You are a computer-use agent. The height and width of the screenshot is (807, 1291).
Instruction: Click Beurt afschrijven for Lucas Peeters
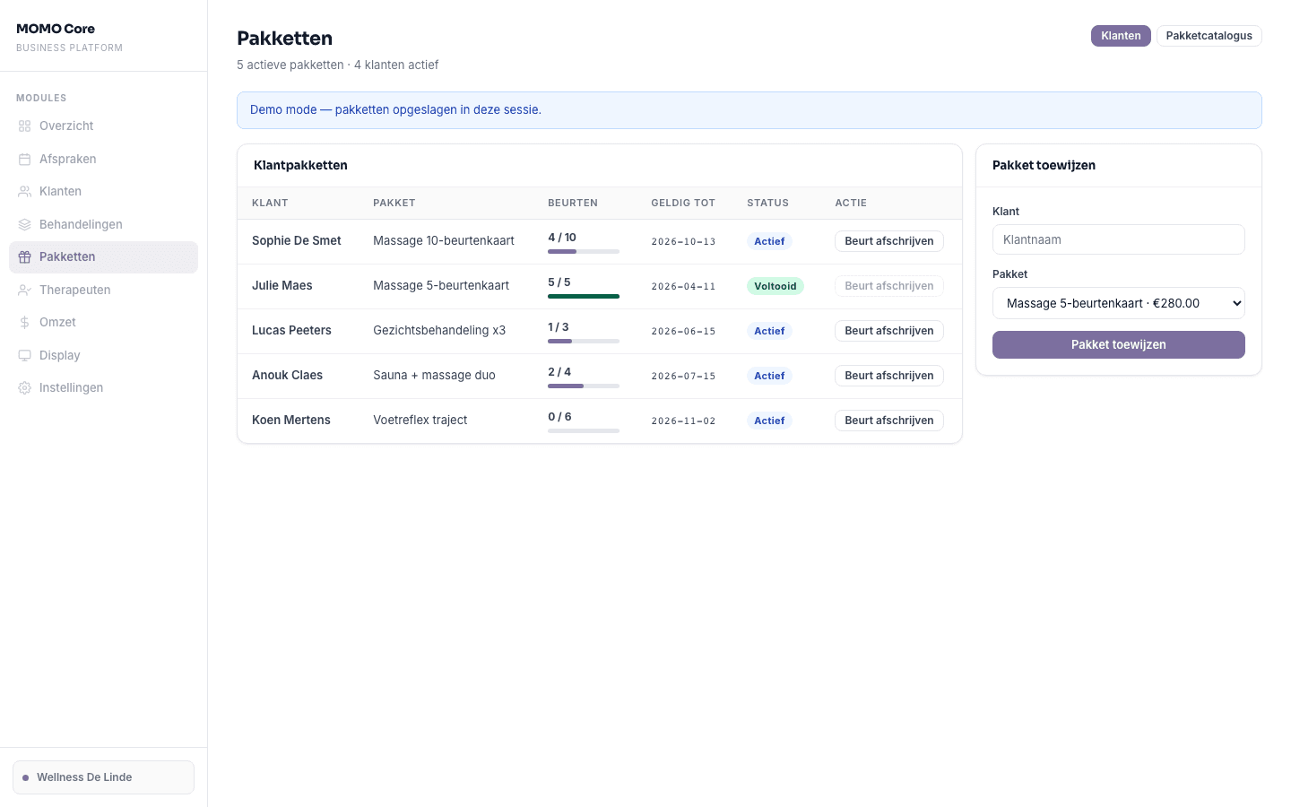[888, 331]
